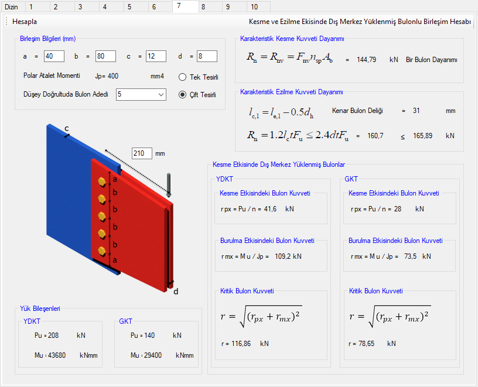Click YDKT critical force r = 116,86
Image resolution: width=478 pixels, height=387 pixels.
pos(236,344)
